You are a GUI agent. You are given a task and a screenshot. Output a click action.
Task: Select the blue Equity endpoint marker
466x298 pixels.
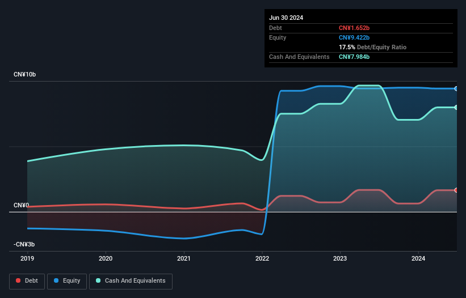coord(456,88)
